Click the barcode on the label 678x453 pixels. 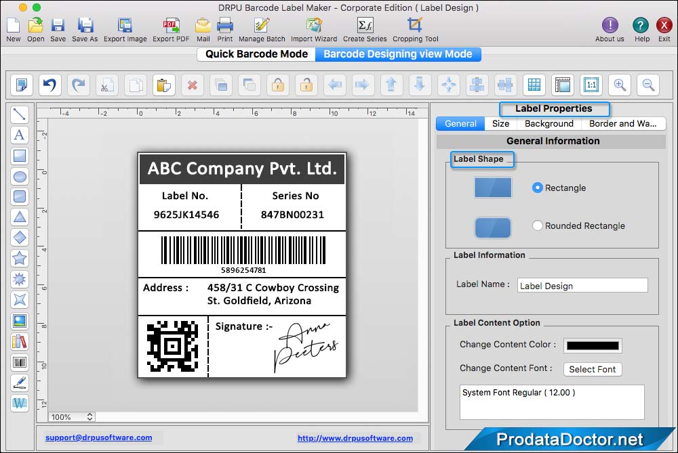(243, 250)
